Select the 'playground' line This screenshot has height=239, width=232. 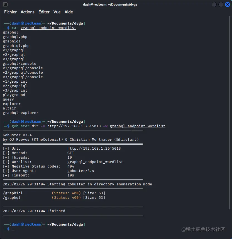coord(14,95)
